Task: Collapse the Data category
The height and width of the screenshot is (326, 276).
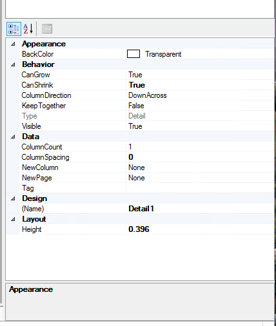Action: coord(13,137)
